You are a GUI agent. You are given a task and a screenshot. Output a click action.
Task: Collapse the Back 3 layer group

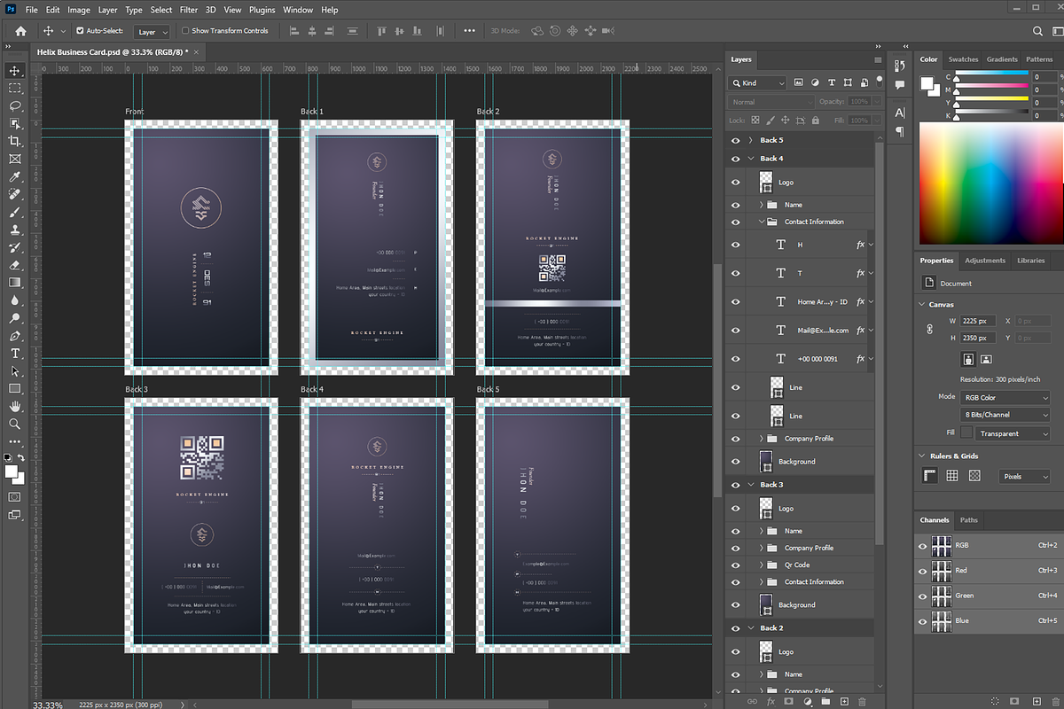point(750,485)
